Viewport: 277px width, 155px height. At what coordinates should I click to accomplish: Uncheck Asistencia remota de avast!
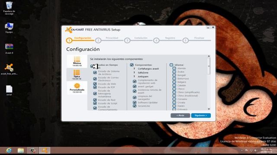tap(135, 91)
